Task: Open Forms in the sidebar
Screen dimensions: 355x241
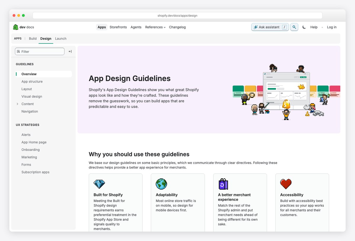Action: [26, 165]
